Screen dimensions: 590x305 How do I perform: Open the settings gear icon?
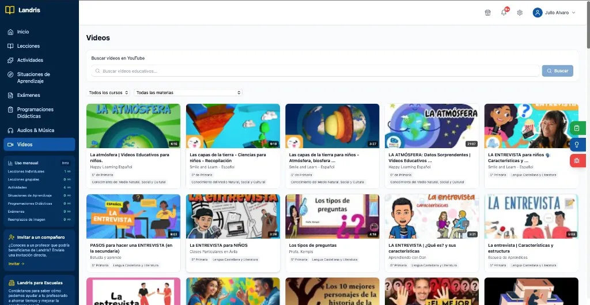point(520,13)
